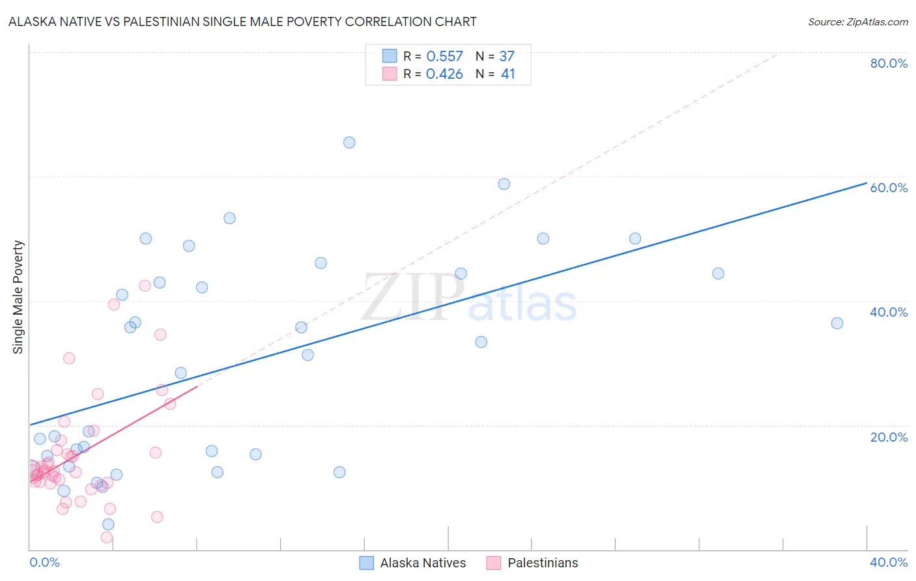
Task: Select the Alaska Natives legend label
Action: (x=423, y=563)
